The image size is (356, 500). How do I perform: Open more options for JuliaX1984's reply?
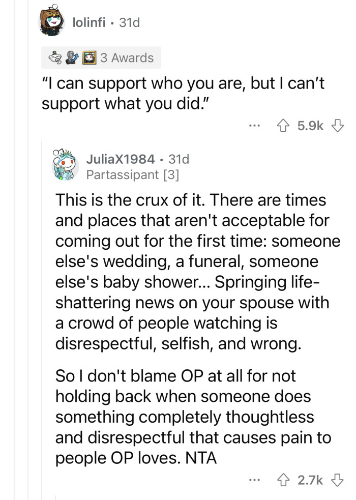(254, 480)
